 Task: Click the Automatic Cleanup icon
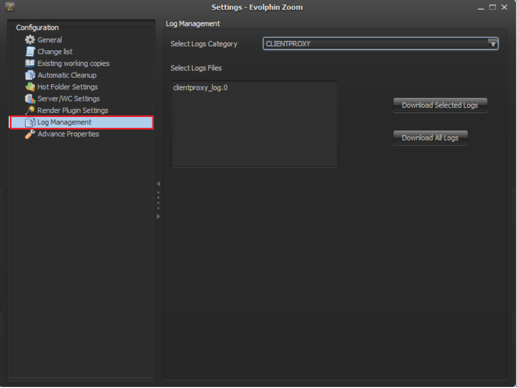30,75
